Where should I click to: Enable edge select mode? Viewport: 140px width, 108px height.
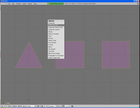(x=65, y=106)
